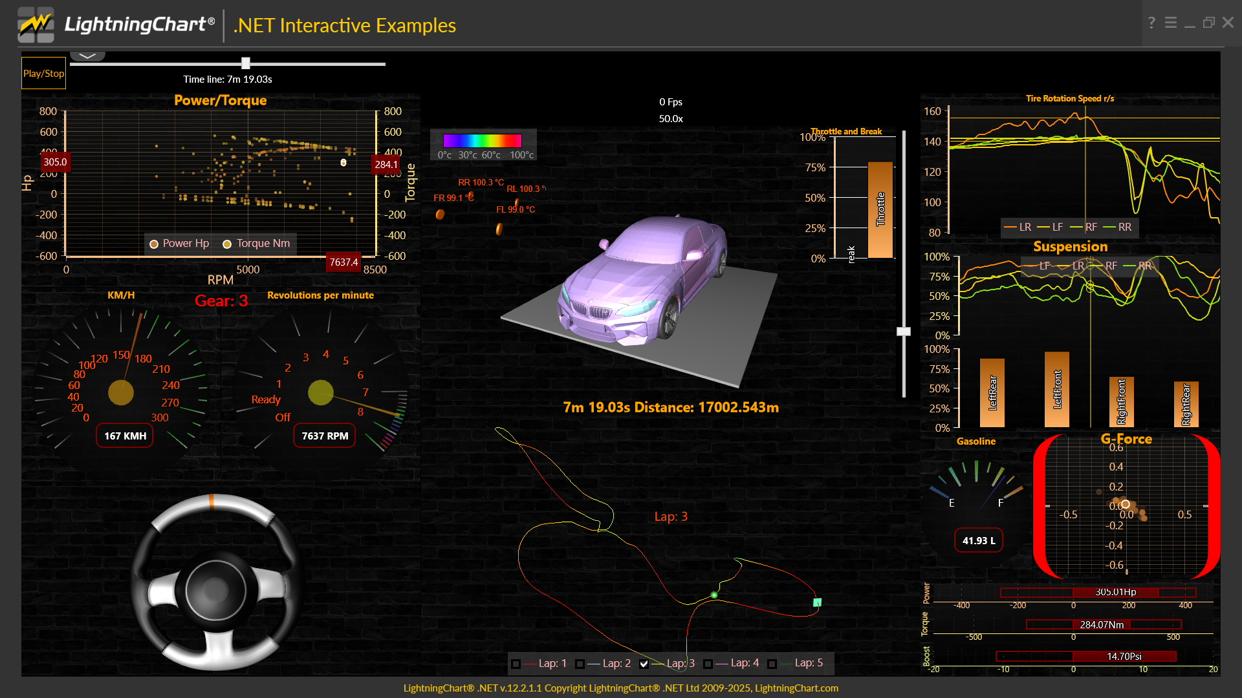Enable the Lap: 5 checkbox

coord(772,664)
